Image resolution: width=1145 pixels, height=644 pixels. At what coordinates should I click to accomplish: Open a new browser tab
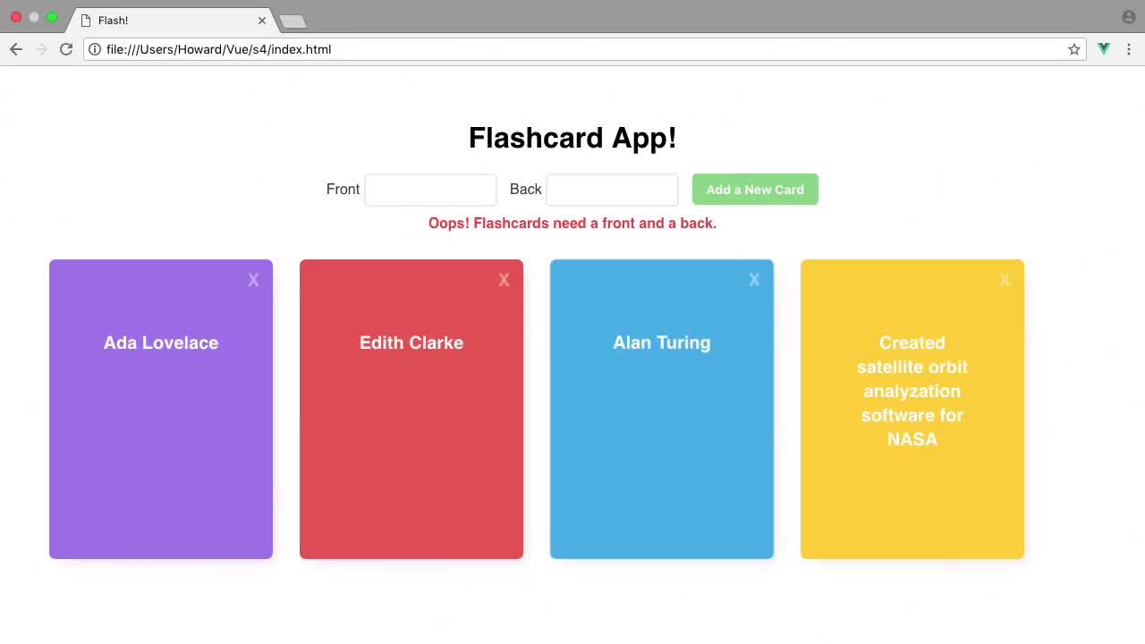pyautogui.click(x=293, y=21)
